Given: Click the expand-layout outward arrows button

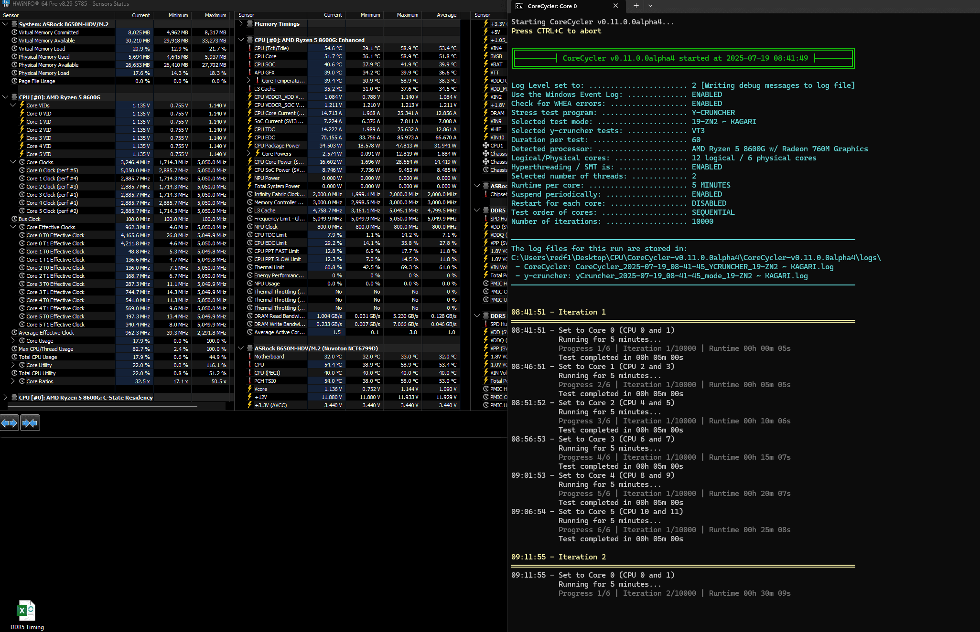Looking at the screenshot, I should click(x=10, y=423).
